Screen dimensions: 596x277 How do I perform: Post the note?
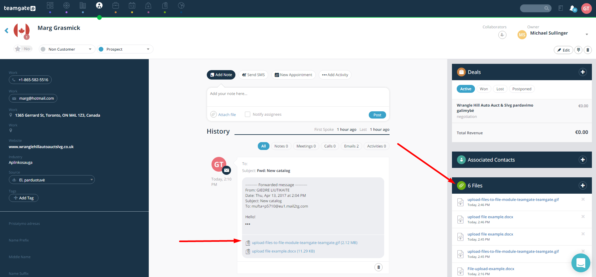click(x=377, y=115)
